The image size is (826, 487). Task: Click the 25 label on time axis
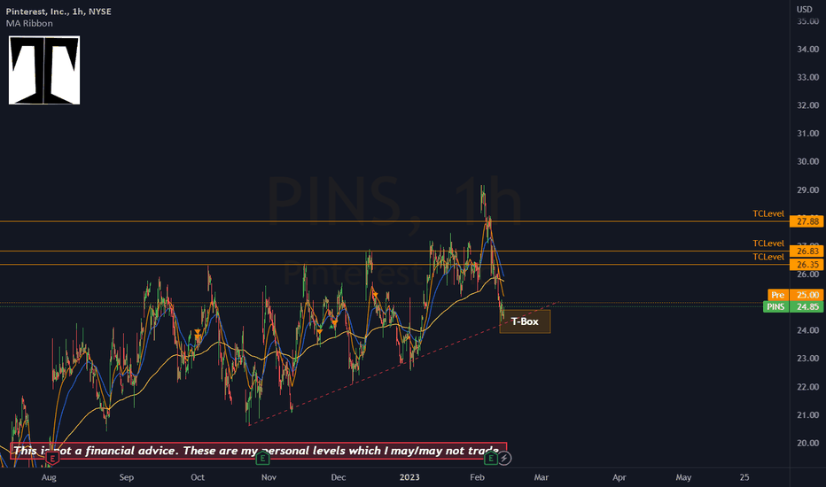(x=744, y=477)
